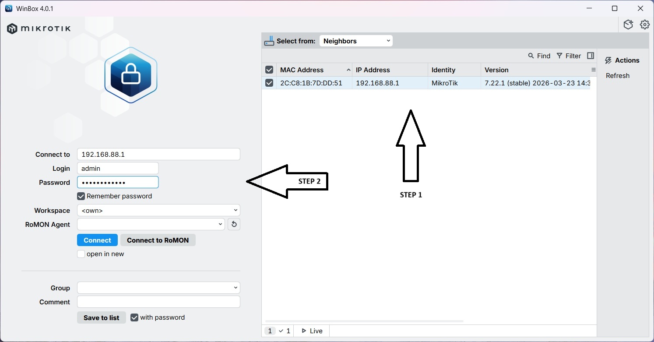Enable the open in new checkbox
This screenshot has width=654, height=342.
coord(81,254)
